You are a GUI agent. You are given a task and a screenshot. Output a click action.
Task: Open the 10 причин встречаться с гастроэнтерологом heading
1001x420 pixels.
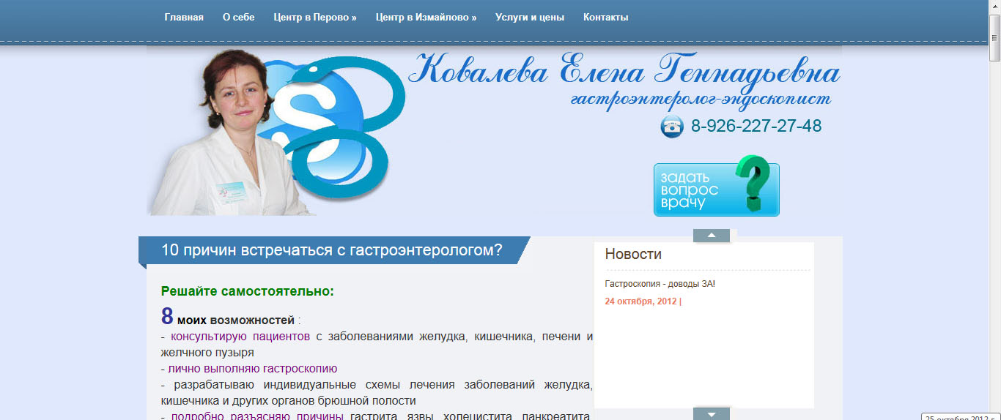[332, 250]
